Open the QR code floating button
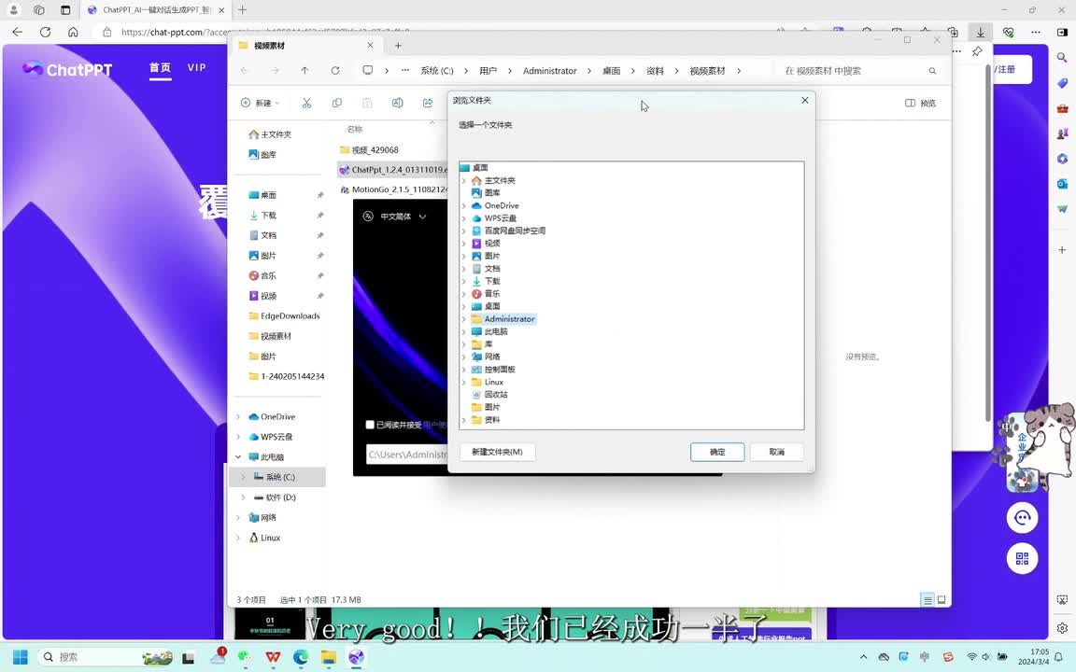 click(1022, 558)
